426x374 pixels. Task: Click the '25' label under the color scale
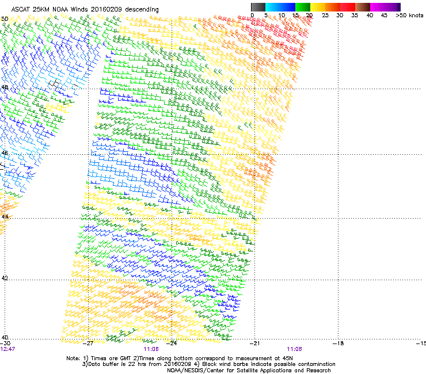click(x=325, y=15)
